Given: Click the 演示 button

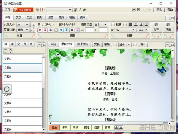Looking at the screenshot, I should point(143,45).
